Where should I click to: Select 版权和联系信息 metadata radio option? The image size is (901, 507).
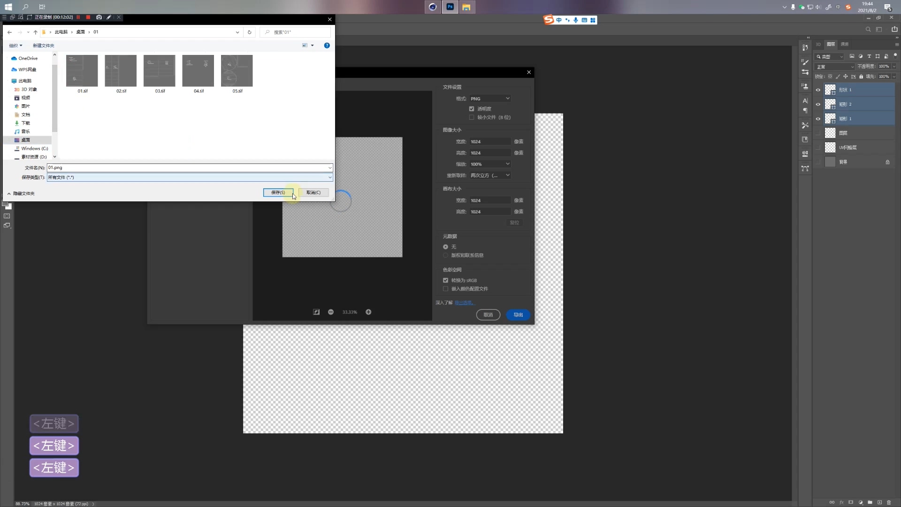pos(445,255)
